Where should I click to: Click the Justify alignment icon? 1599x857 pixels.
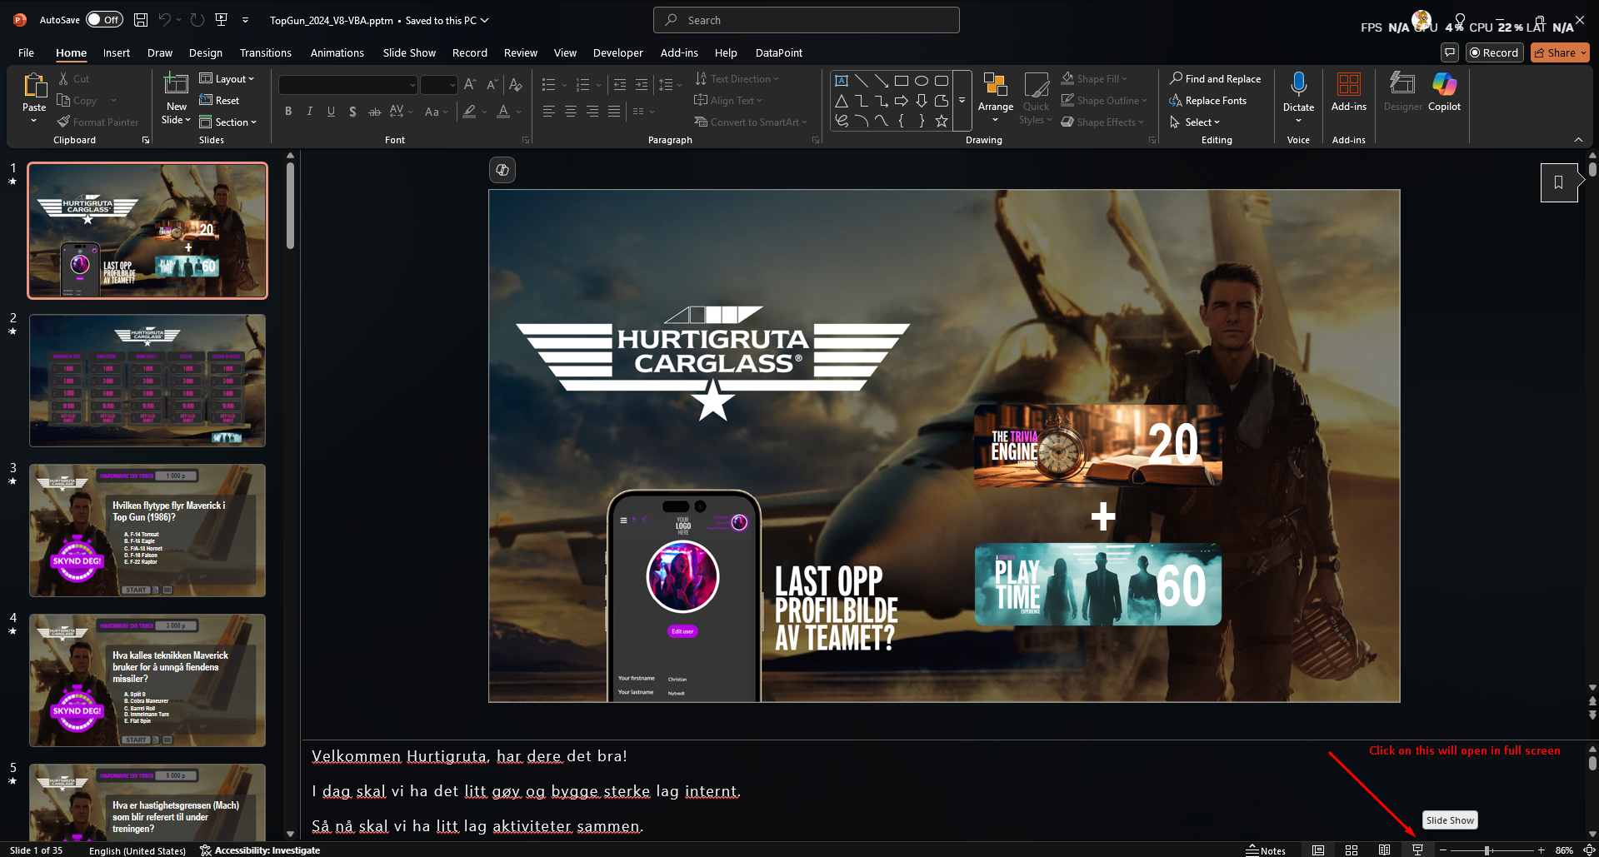[x=614, y=112]
